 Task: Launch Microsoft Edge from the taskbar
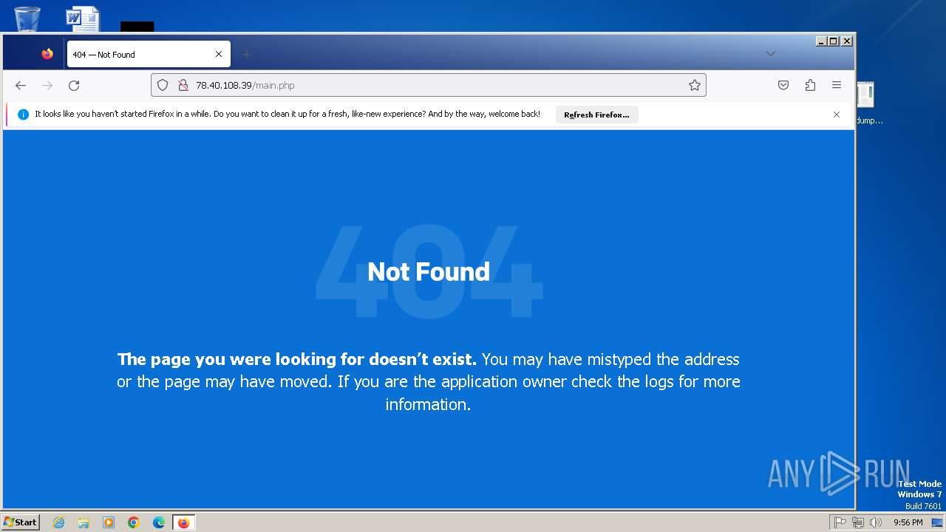click(x=159, y=522)
